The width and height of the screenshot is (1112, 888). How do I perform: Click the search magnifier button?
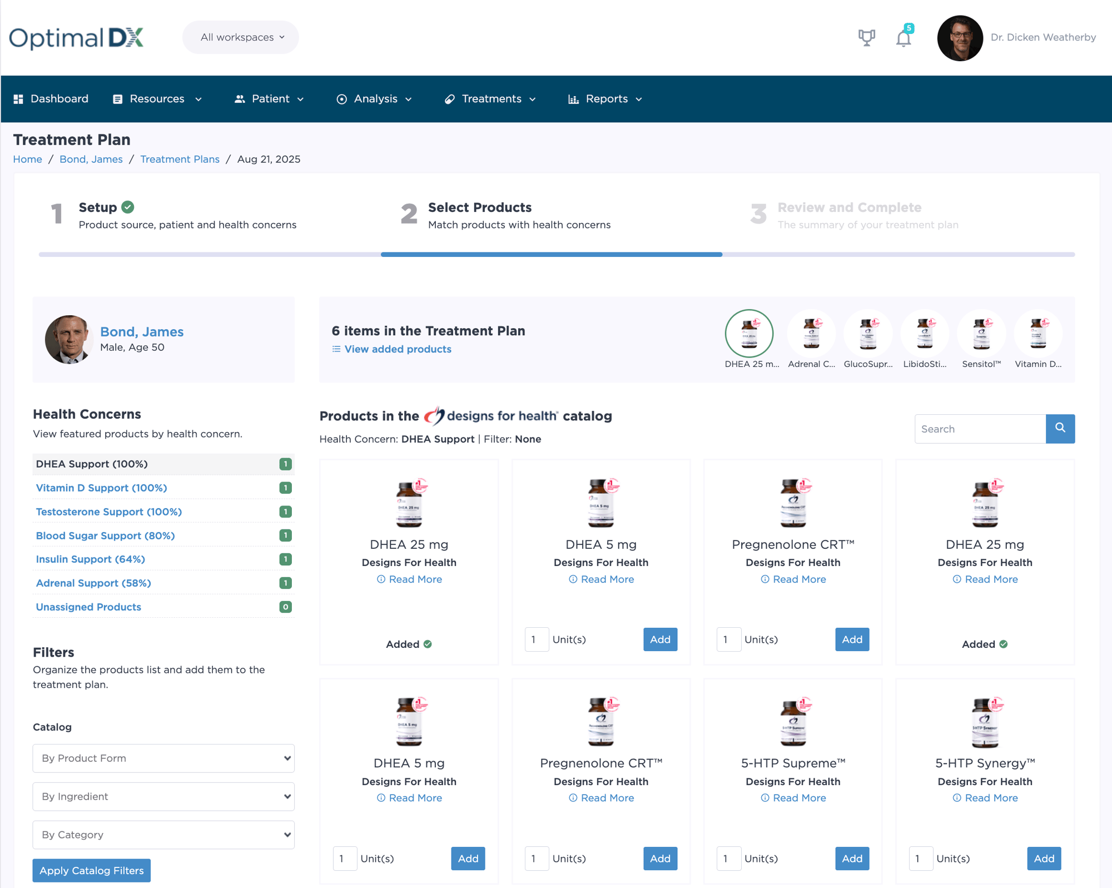(x=1060, y=429)
